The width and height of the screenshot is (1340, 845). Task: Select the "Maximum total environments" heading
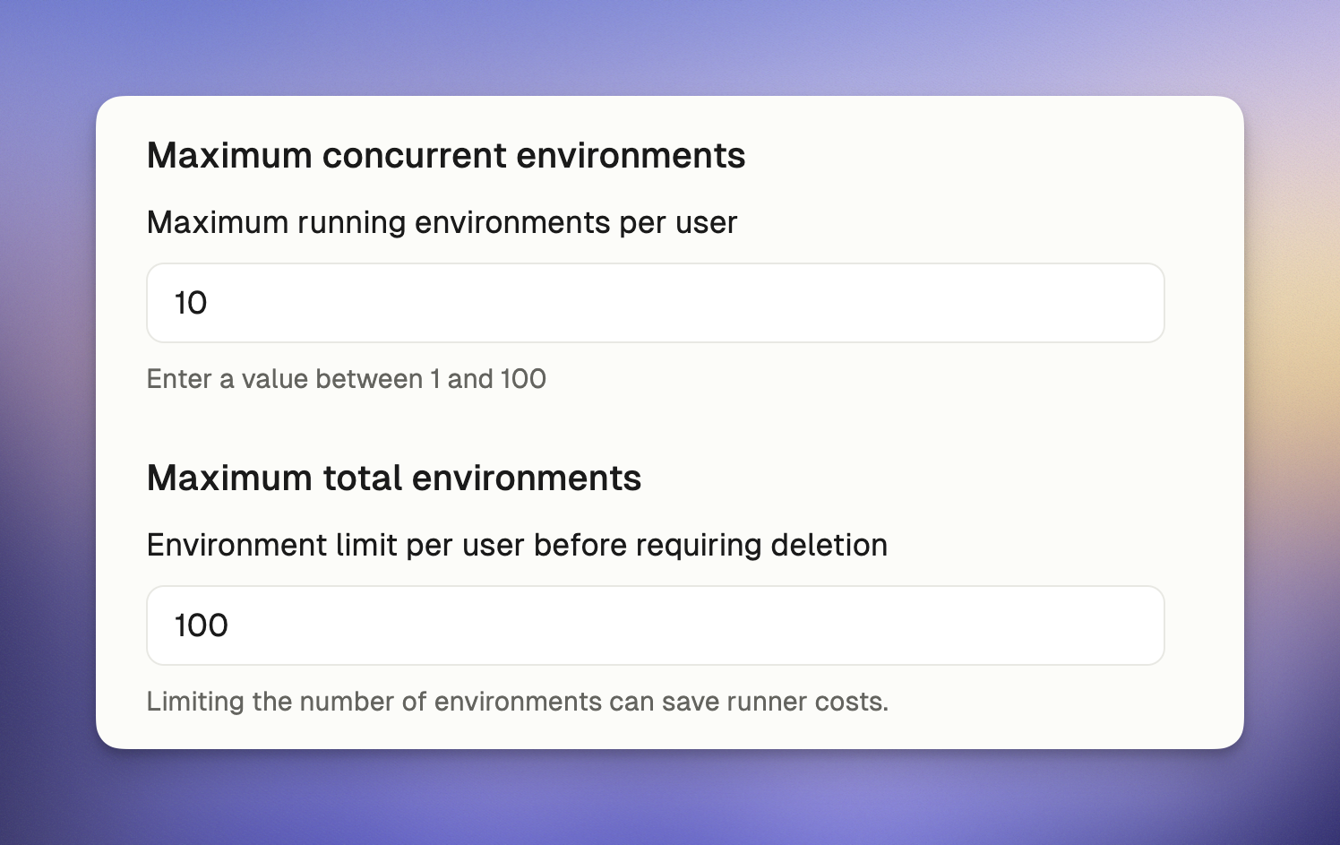click(x=393, y=479)
